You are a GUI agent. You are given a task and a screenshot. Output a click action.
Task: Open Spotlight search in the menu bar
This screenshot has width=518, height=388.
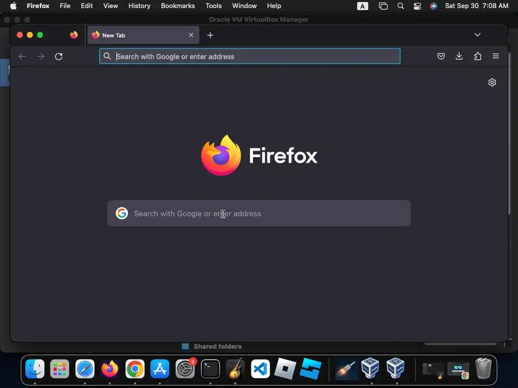pyautogui.click(x=401, y=6)
